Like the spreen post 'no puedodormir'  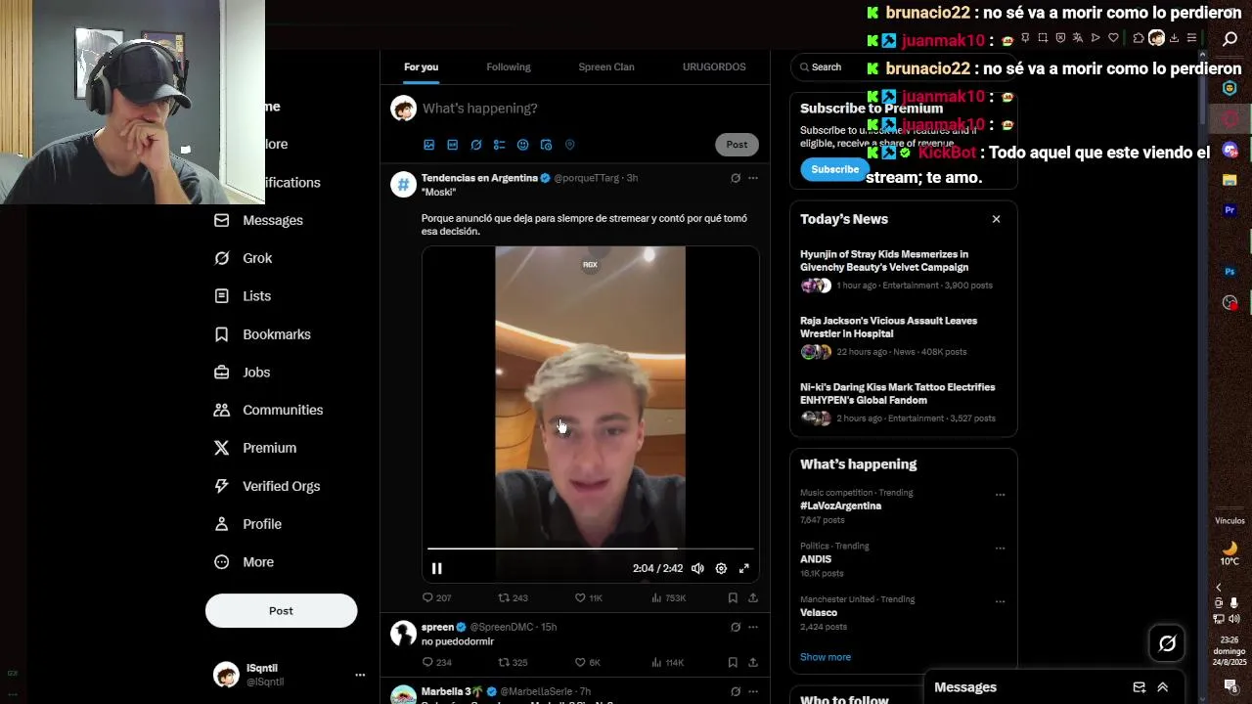point(587,662)
